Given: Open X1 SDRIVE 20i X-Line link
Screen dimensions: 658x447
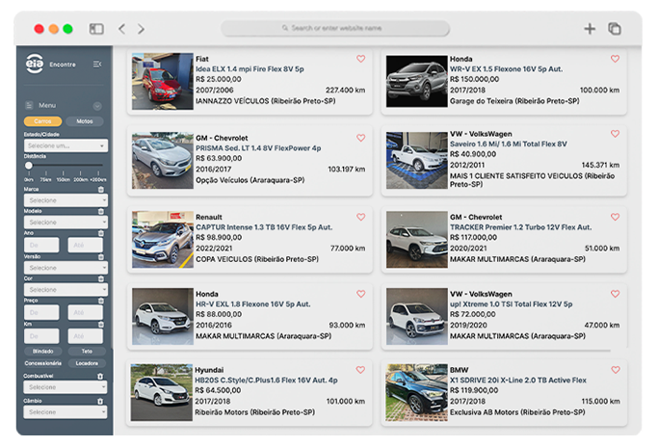Looking at the screenshot, I should [x=518, y=381].
